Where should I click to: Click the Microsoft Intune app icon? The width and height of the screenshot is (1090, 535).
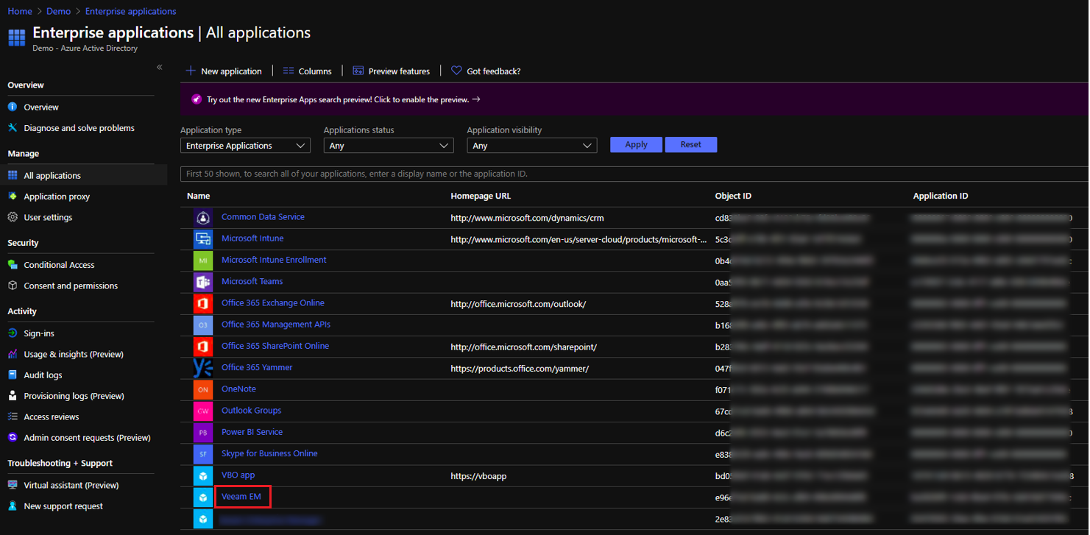click(x=203, y=239)
